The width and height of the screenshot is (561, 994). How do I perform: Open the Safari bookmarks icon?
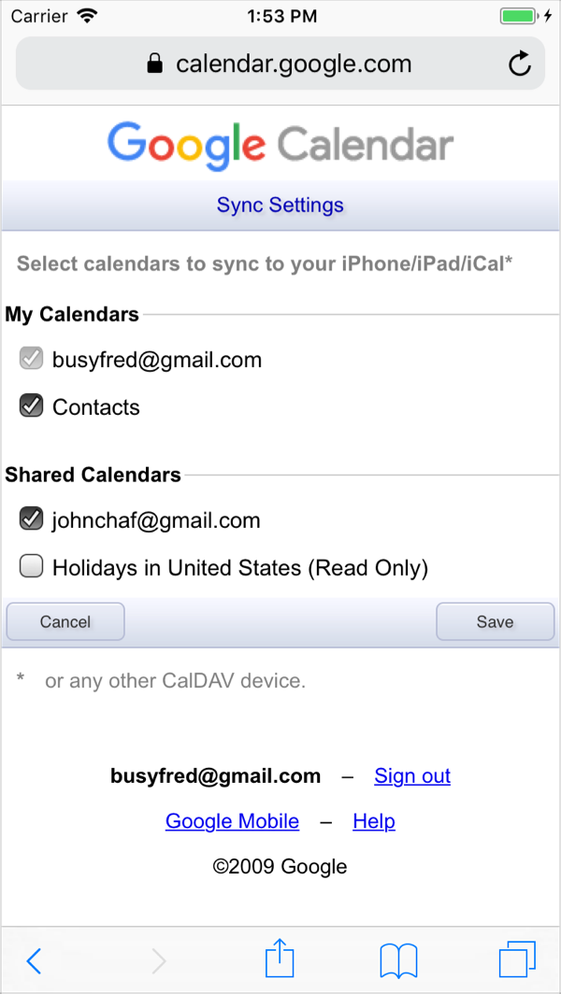pos(398,960)
